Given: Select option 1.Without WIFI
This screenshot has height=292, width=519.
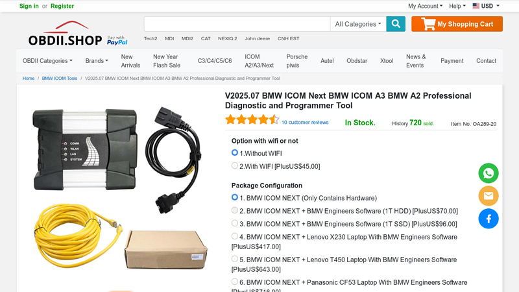Looking at the screenshot, I should 235,152.
